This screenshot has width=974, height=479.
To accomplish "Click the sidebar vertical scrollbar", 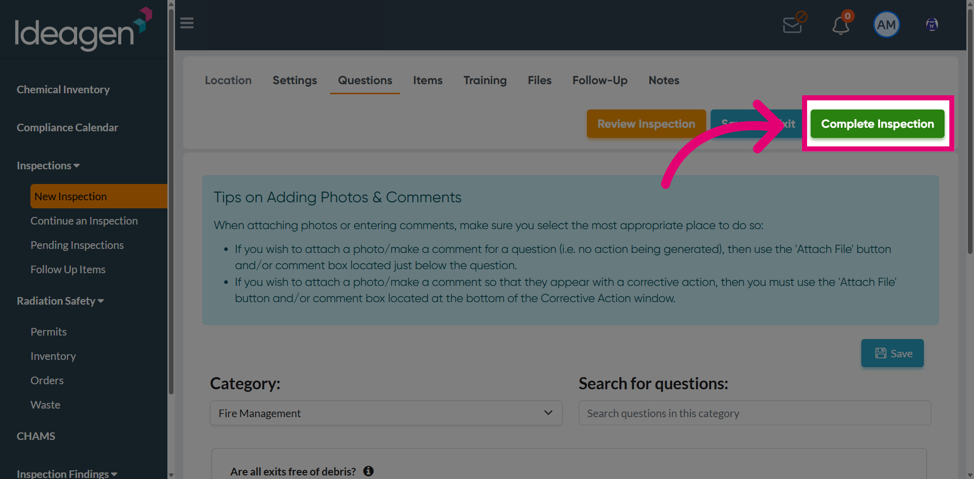I will click(171, 203).
